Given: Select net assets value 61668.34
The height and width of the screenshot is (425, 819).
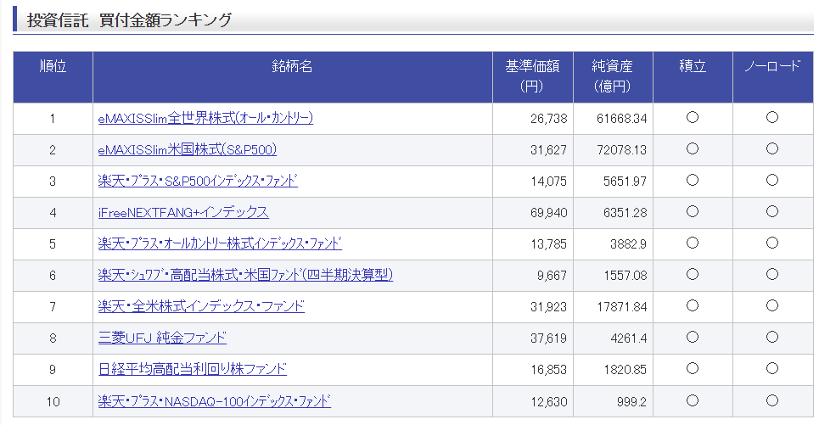Looking at the screenshot, I should 621,119.
